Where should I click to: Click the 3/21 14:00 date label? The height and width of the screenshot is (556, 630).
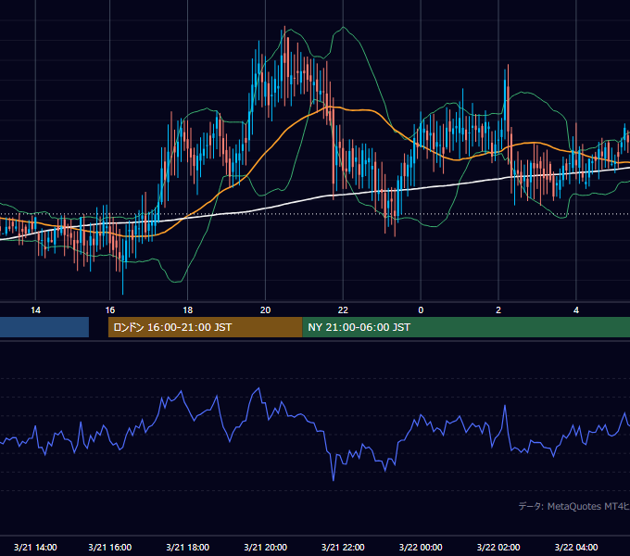[x=35, y=547]
